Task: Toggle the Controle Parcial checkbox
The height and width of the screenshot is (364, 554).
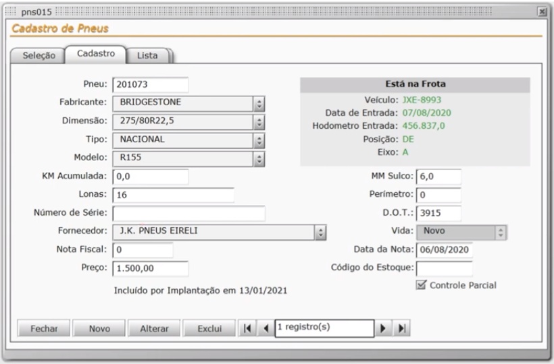Action: (x=421, y=284)
